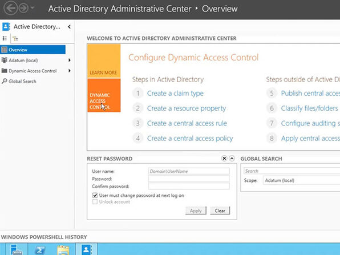This screenshot has height=255, width=340.
Task: Click the step 6 number circle
Action: tap(272, 108)
